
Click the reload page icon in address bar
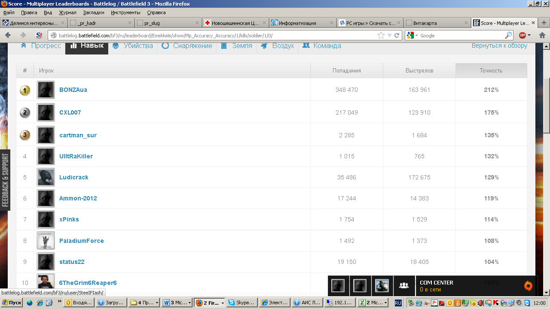click(397, 36)
